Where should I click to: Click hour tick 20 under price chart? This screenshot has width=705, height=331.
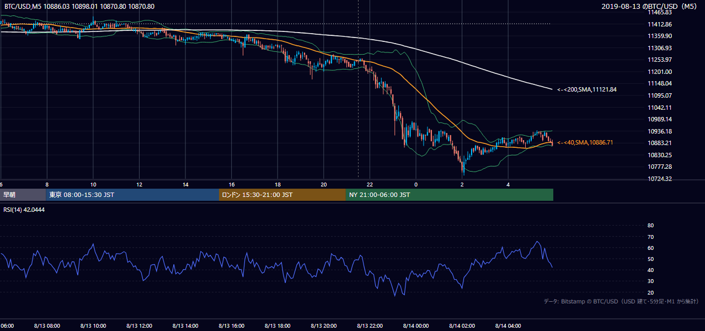coord(324,184)
